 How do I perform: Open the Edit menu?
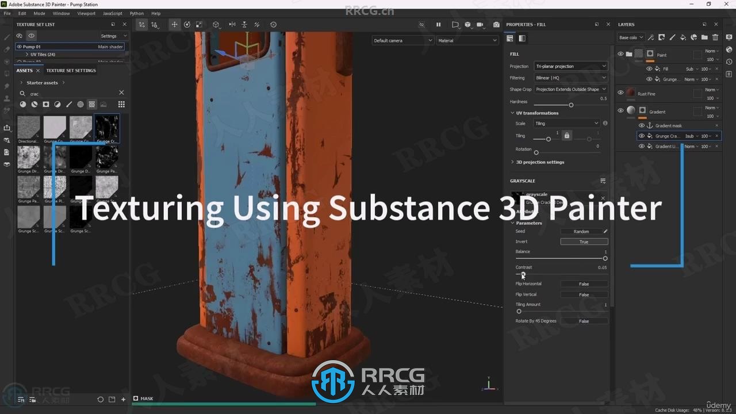22,13
